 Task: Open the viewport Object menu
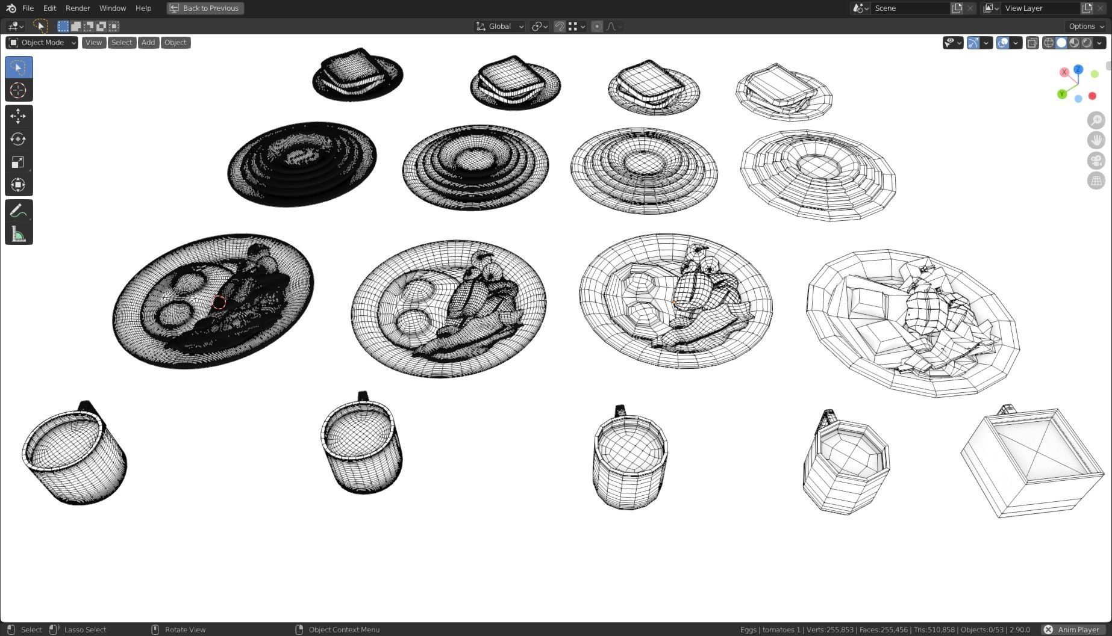(175, 43)
